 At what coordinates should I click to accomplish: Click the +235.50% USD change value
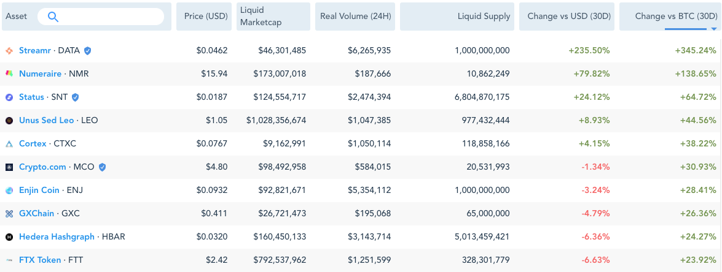tap(589, 50)
